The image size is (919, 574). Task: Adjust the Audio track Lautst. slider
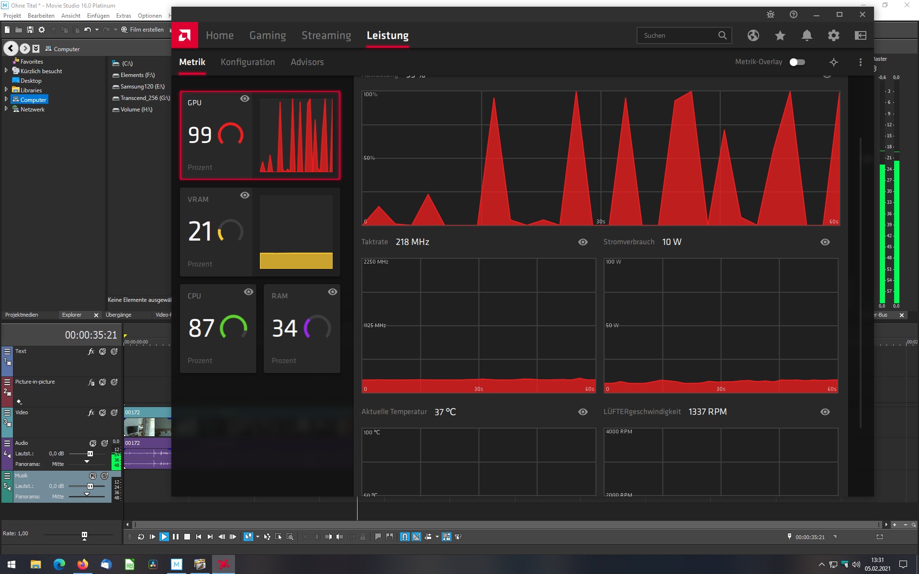90,453
